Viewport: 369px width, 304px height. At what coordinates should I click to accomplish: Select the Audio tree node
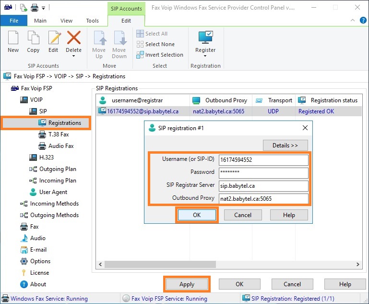click(33, 238)
